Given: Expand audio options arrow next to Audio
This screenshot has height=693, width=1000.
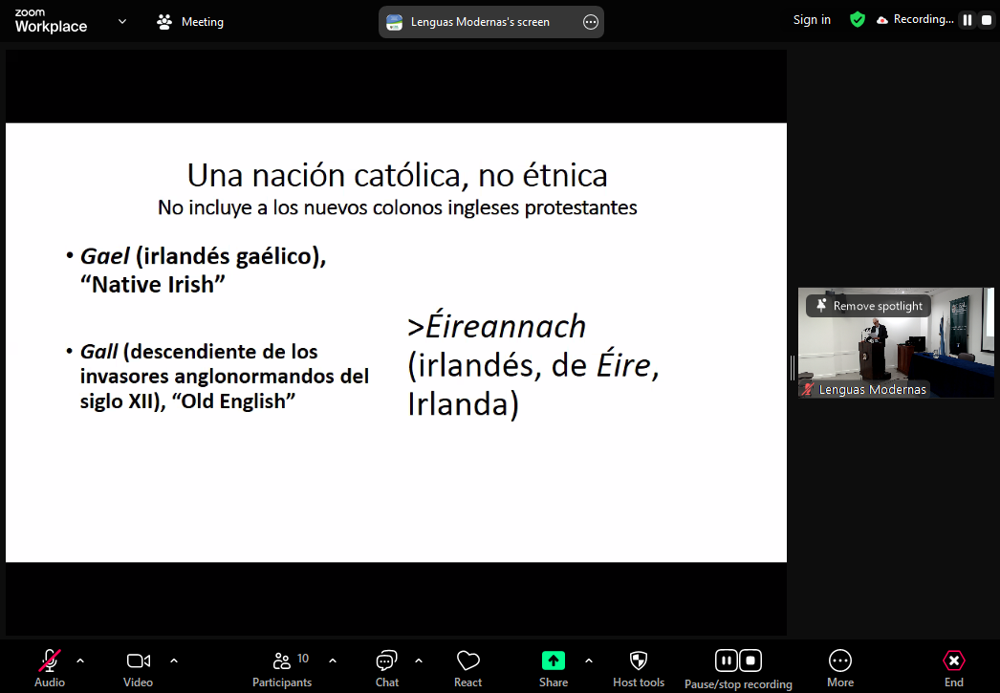Looking at the screenshot, I should [x=80, y=661].
